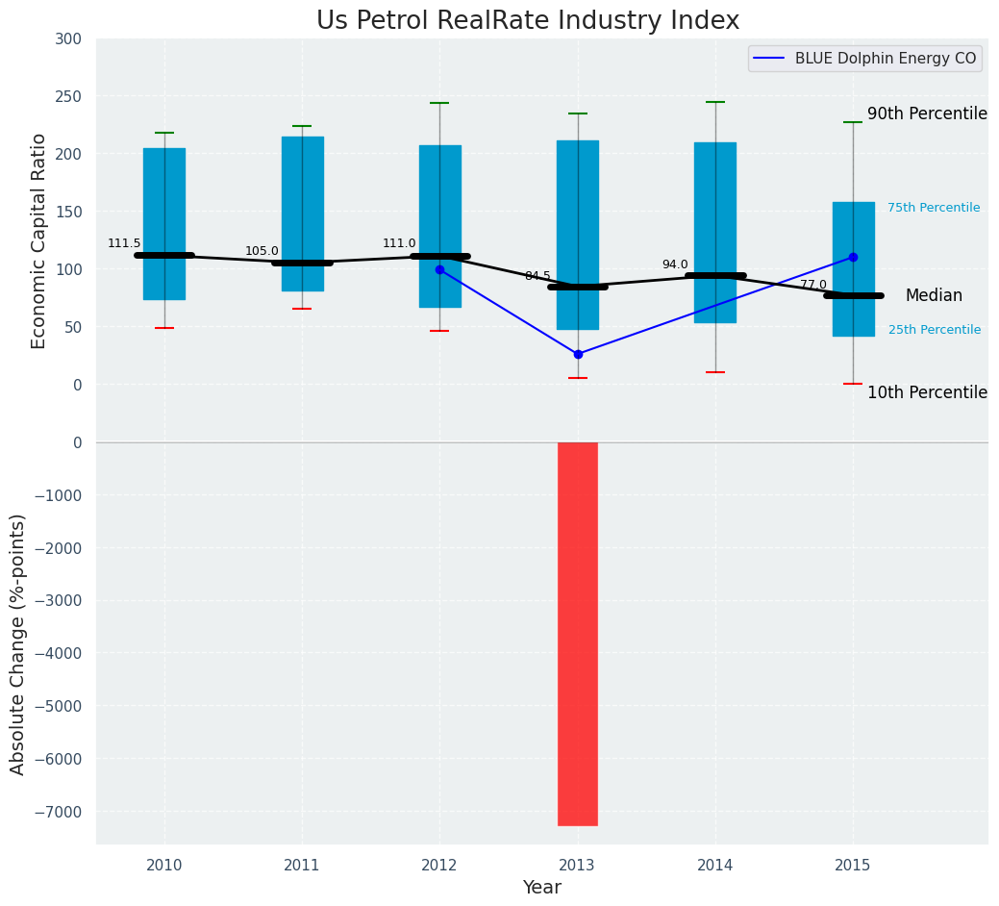Click the 10th Percentile annotation
Image resolution: width=999 pixels, height=906 pixels.
click(x=927, y=392)
